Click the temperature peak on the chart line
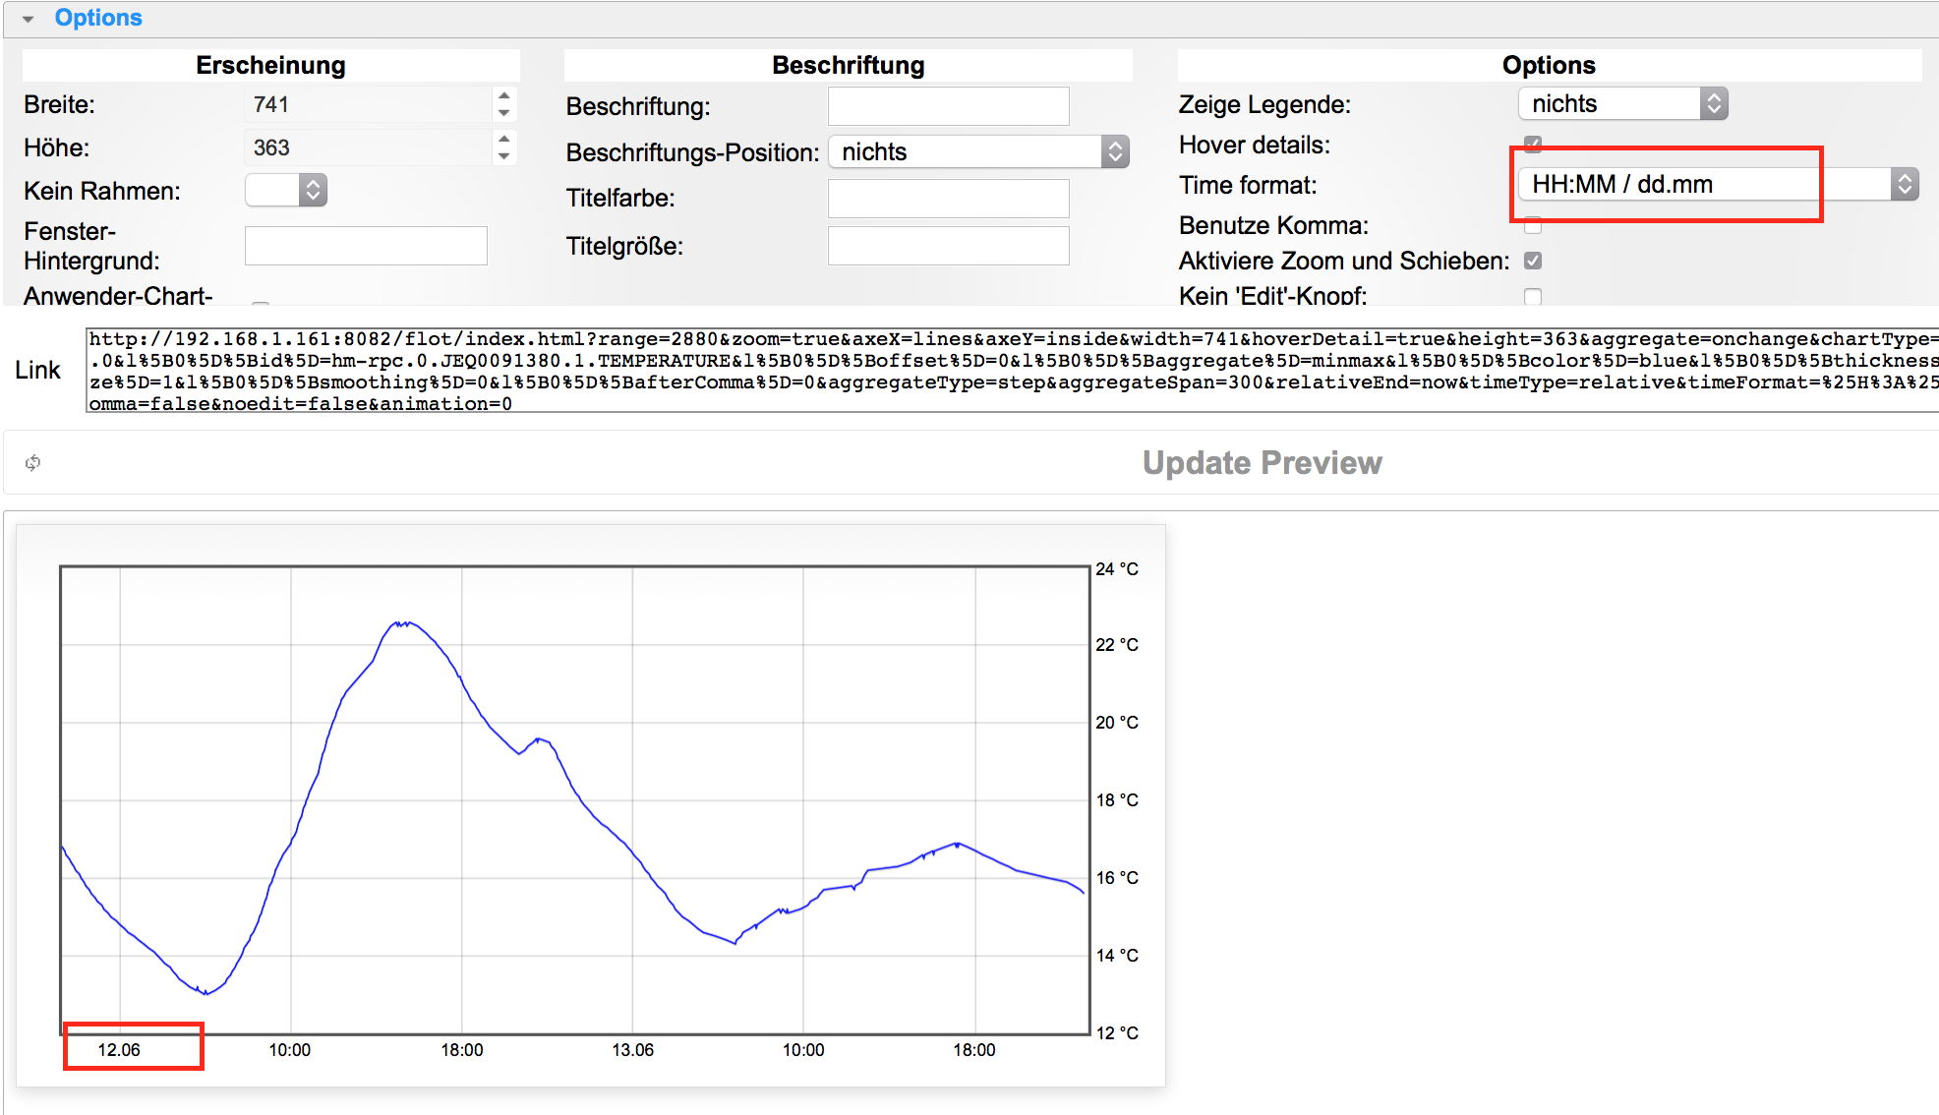 pos(400,622)
